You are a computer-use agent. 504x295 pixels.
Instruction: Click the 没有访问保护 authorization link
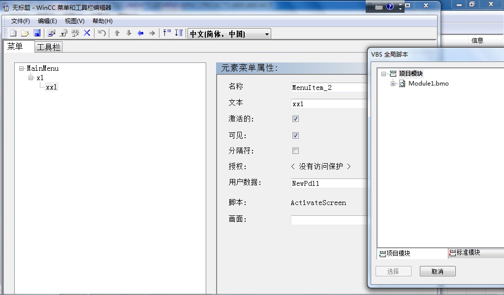pyautogui.click(x=321, y=166)
